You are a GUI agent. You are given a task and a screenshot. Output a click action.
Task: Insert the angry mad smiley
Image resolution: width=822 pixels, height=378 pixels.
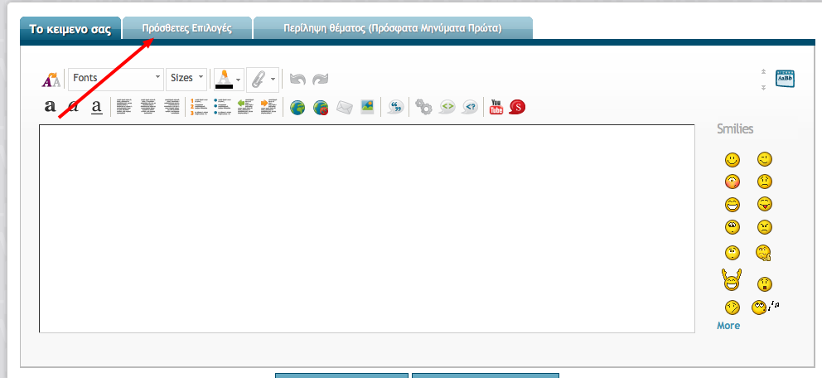point(764,227)
